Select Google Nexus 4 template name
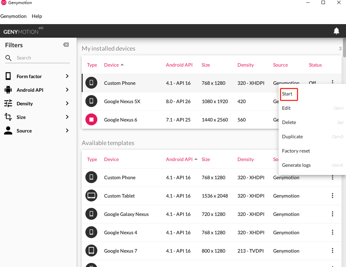The width and height of the screenshot is (346, 267). coord(120,233)
